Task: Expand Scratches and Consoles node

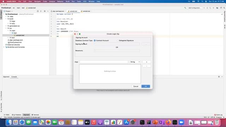Action: [4, 47]
